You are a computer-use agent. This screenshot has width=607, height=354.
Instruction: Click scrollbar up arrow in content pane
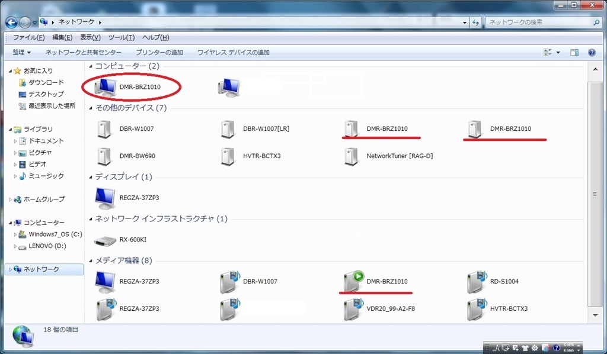tap(595, 69)
